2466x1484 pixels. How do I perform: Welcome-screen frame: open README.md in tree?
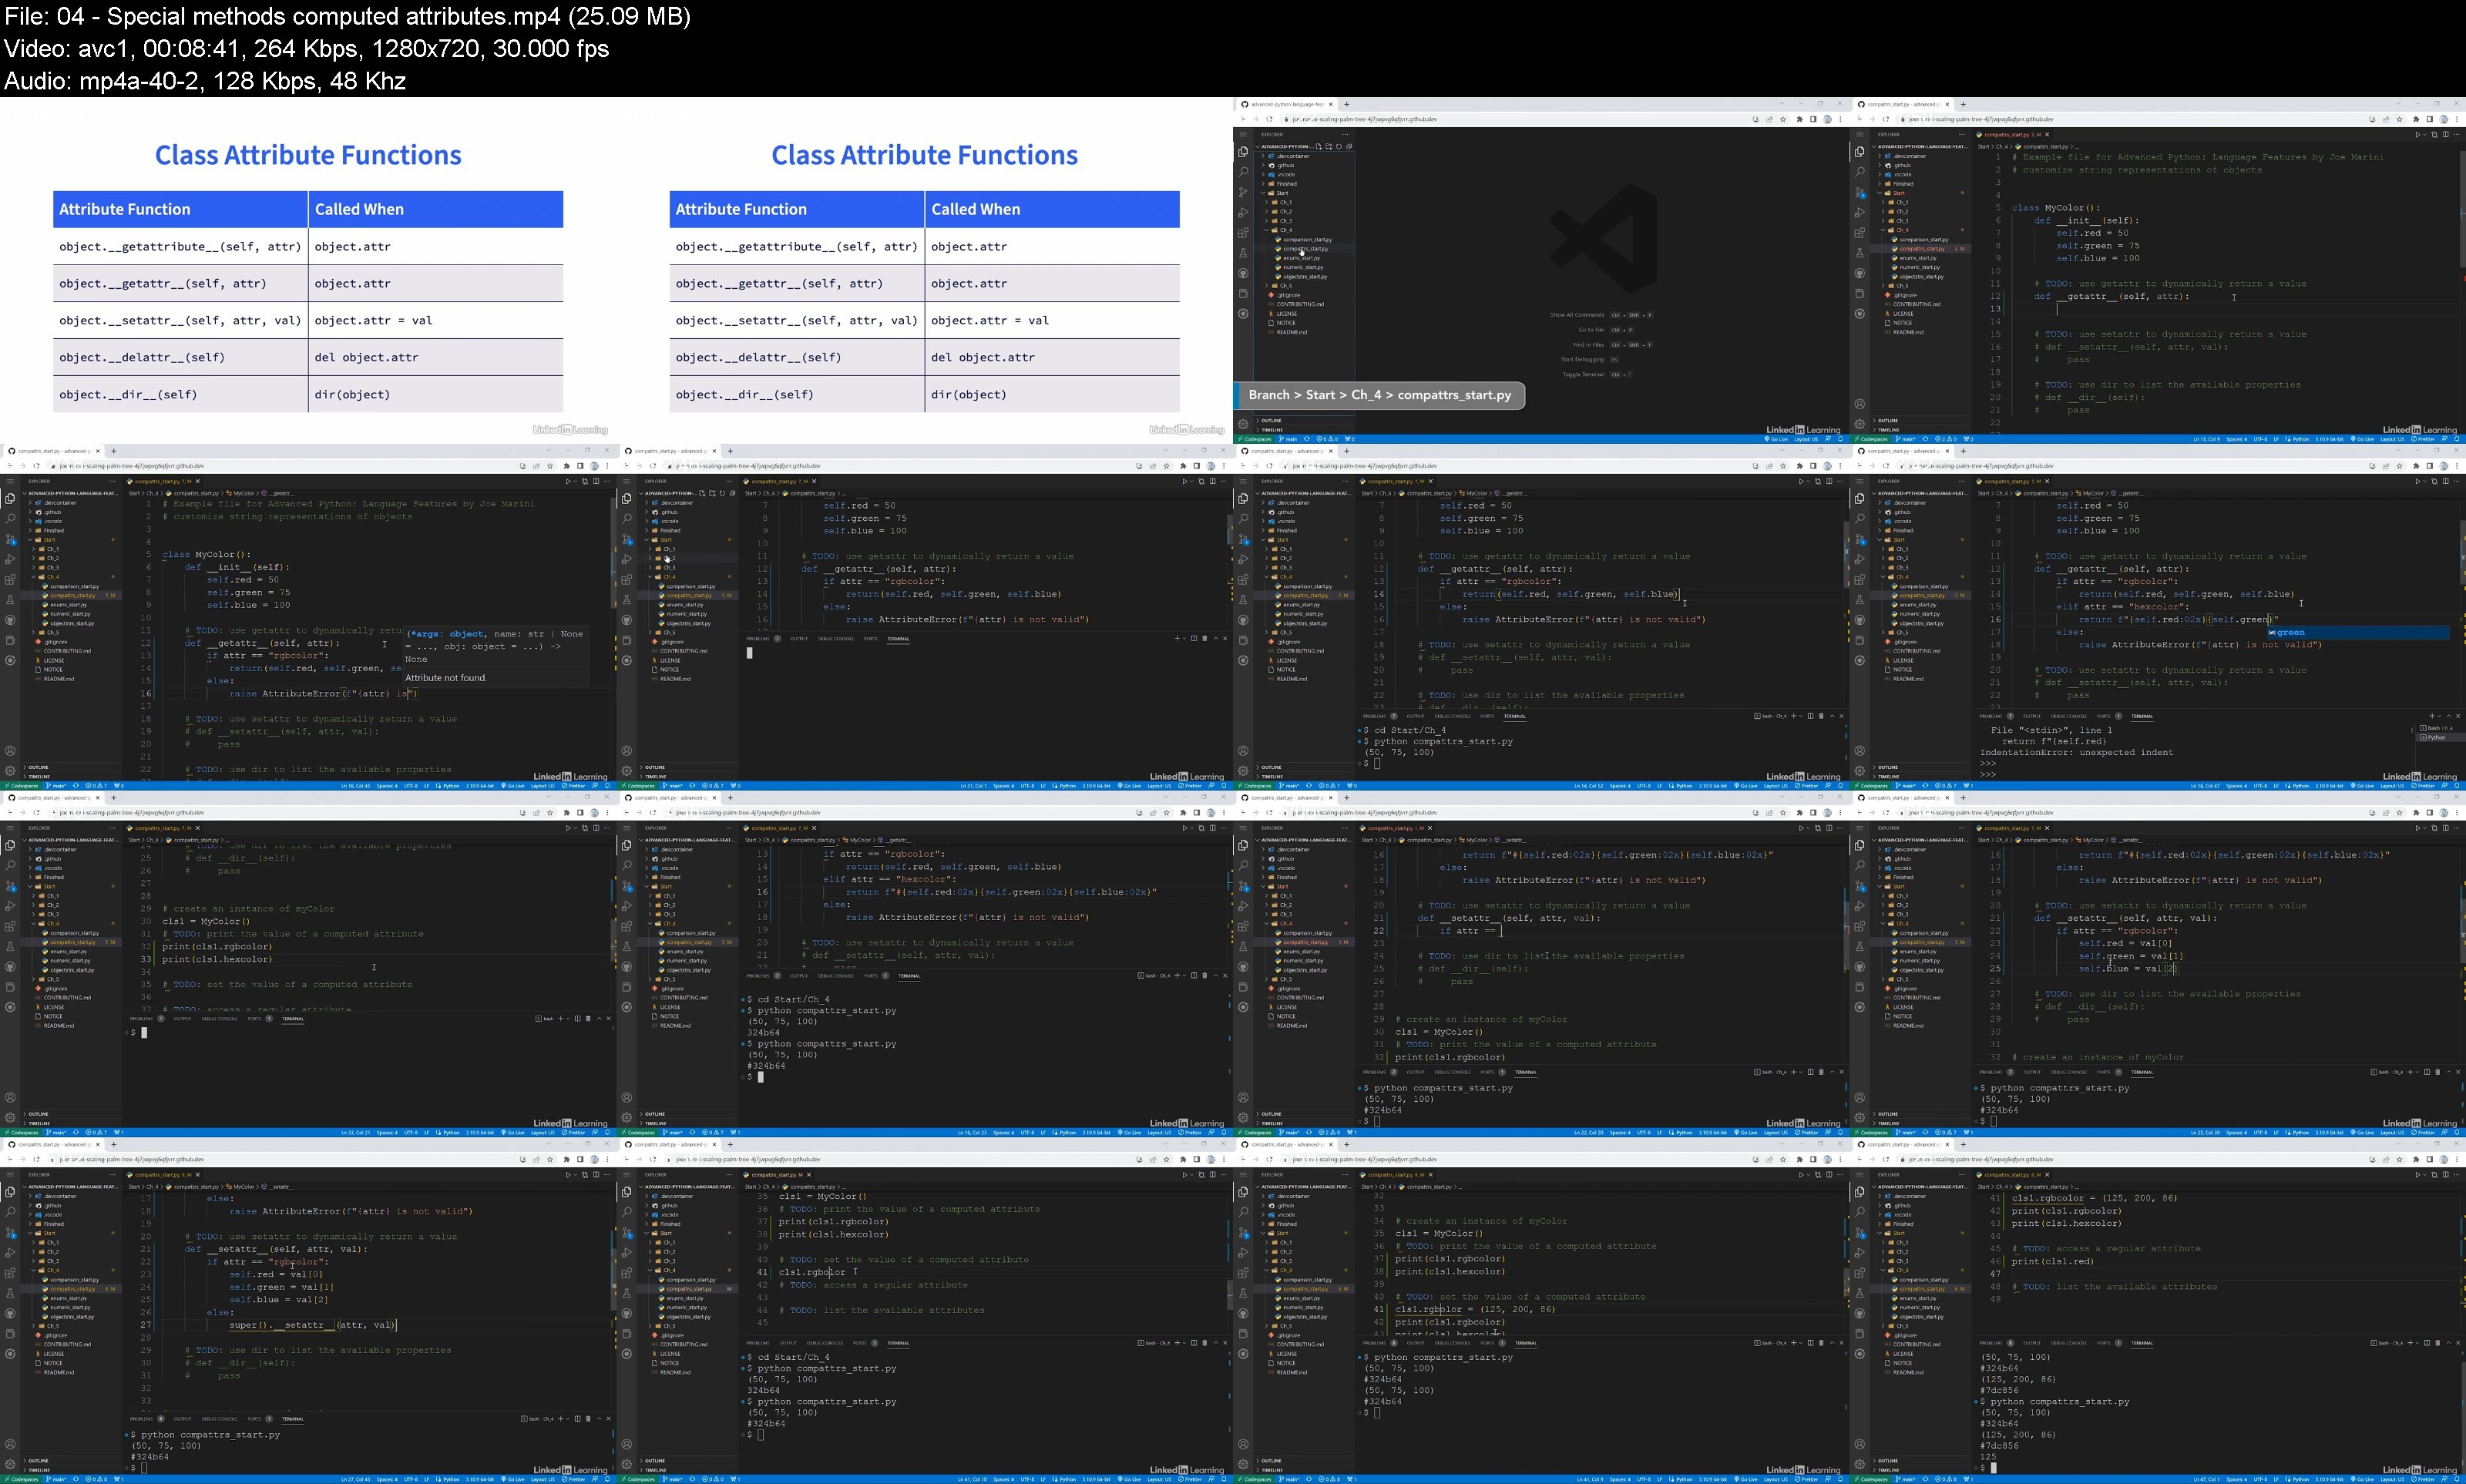pos(1304,332)
